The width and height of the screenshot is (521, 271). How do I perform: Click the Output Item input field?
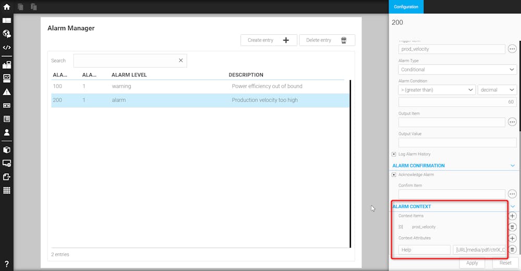452,122
